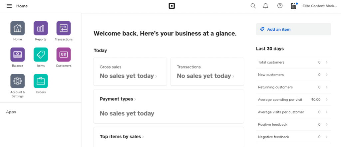This screenshot has width=341, height=147.
Task: Open the Home icon in sidebar
Action: point(18,28)
